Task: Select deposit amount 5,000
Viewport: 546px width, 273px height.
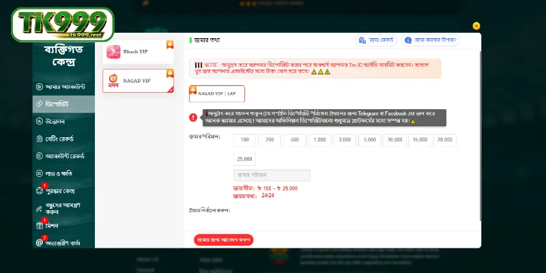Action: pos(370,140)
